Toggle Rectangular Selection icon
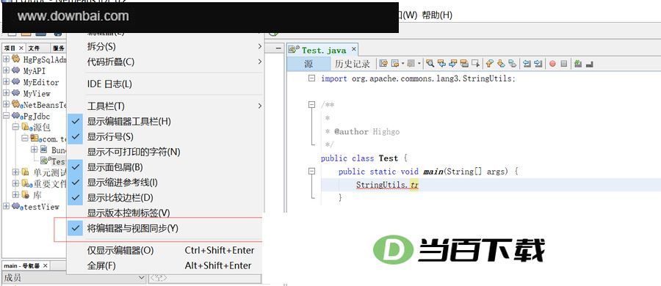The image size is (661, 286). tap(475, 64)
